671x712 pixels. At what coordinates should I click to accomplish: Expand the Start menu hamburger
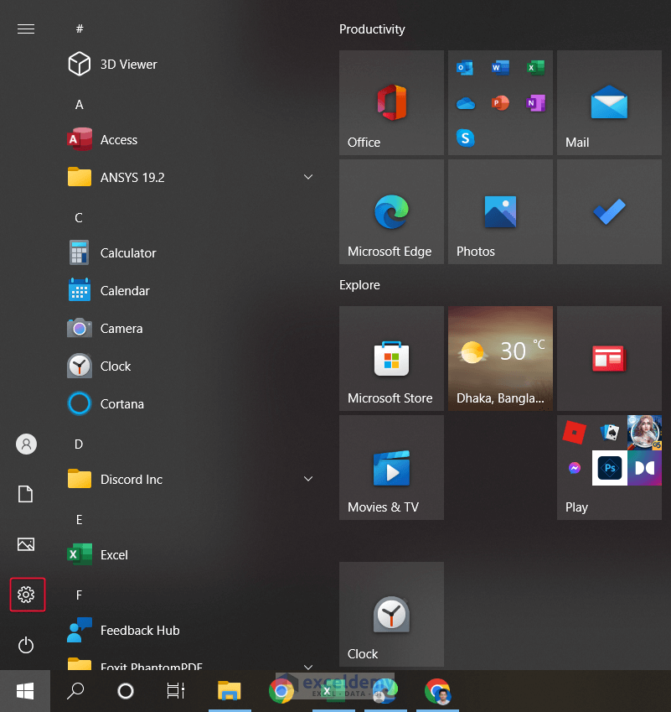[x=26, y=29]
